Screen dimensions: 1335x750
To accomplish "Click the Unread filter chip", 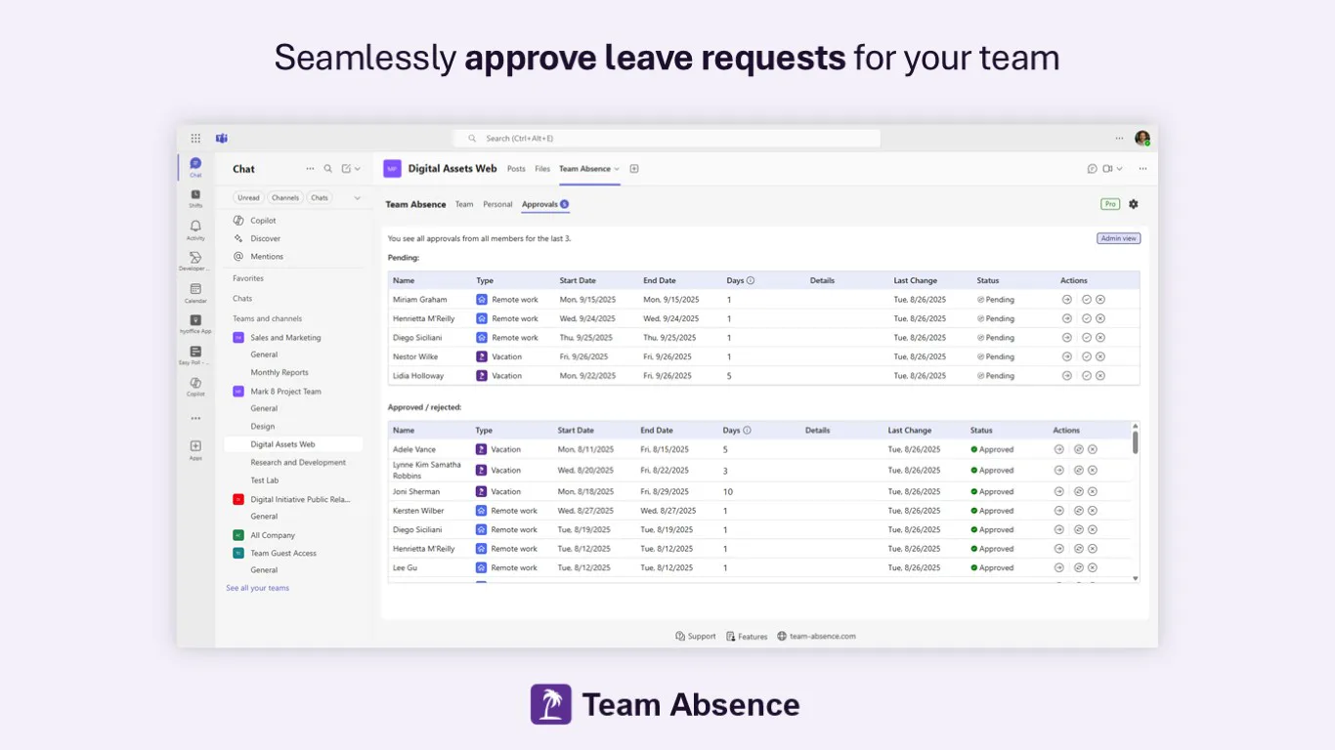I will 248,197.
